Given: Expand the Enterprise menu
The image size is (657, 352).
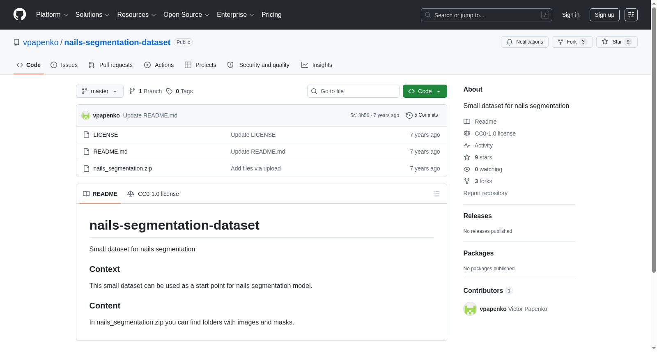Looking at the screenshot, I should pos(235,15).
